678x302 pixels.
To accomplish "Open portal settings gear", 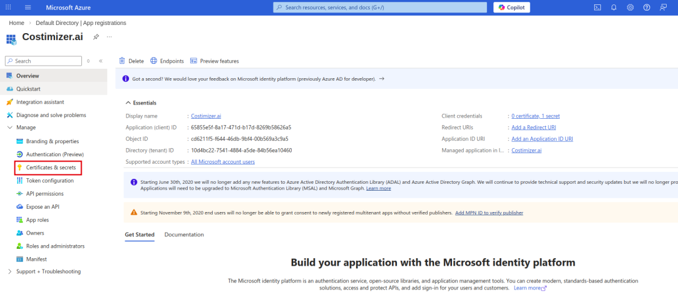I will [630, 8].
